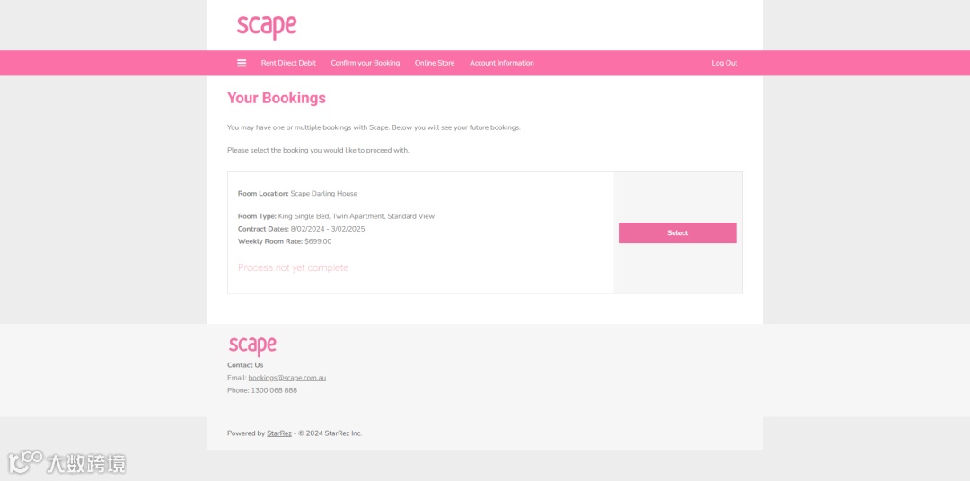
Task: Click the Weekly Room Rate $699.00 value
Action: (x=318, y=241)
